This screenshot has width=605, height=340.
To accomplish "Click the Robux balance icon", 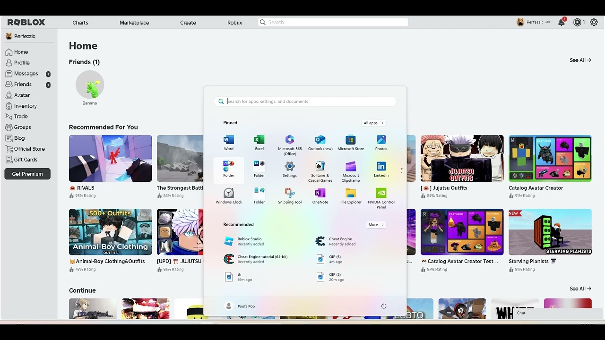I will pyautogui.click(x=577, y=22).
